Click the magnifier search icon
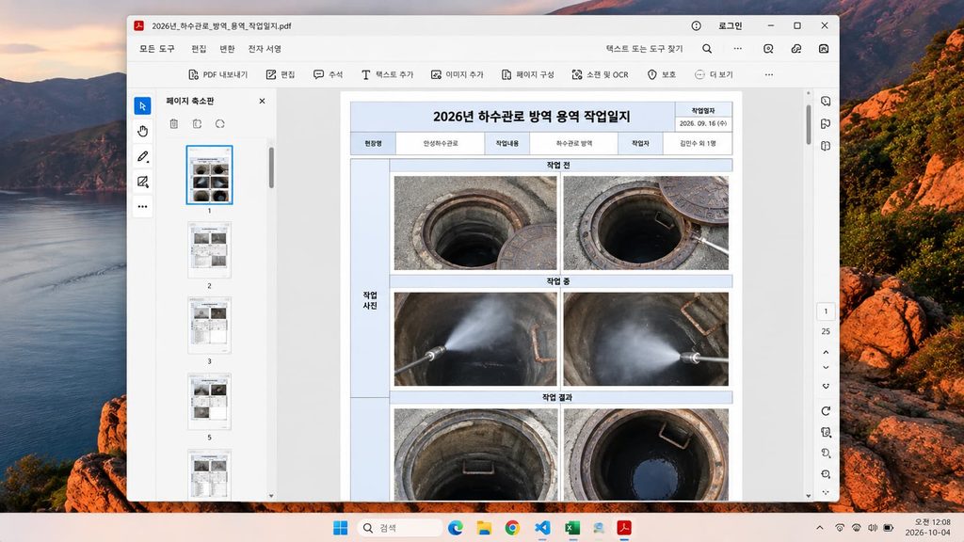 [x=707, y=49]
